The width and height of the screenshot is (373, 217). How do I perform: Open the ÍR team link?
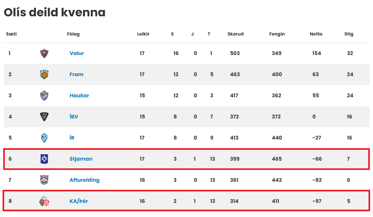coord(72,137)
